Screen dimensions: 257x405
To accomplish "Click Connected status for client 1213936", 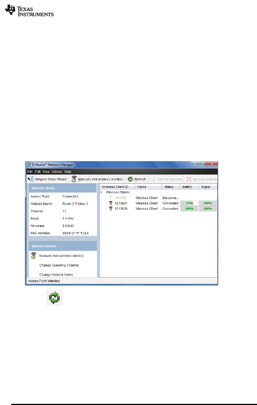I will 170,209.
